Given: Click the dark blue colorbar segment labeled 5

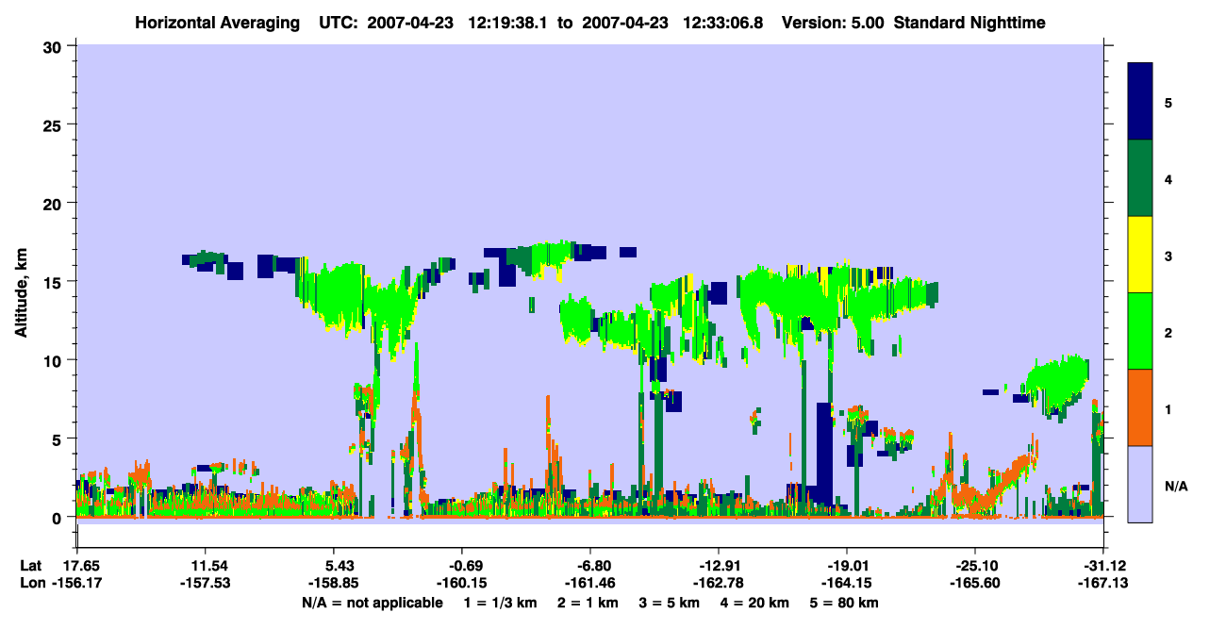Looking at the screenshot, I should click(x=1140, y=102).
